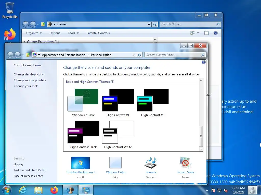
Task: Click the Screen Saver link text
Action: 186,172
